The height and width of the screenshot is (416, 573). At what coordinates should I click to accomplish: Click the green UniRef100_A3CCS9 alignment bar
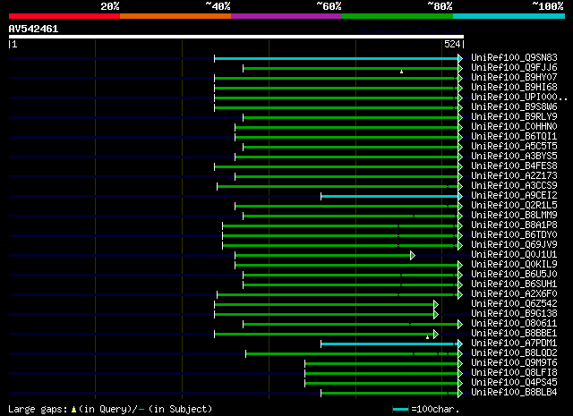[x=338, y=187]
